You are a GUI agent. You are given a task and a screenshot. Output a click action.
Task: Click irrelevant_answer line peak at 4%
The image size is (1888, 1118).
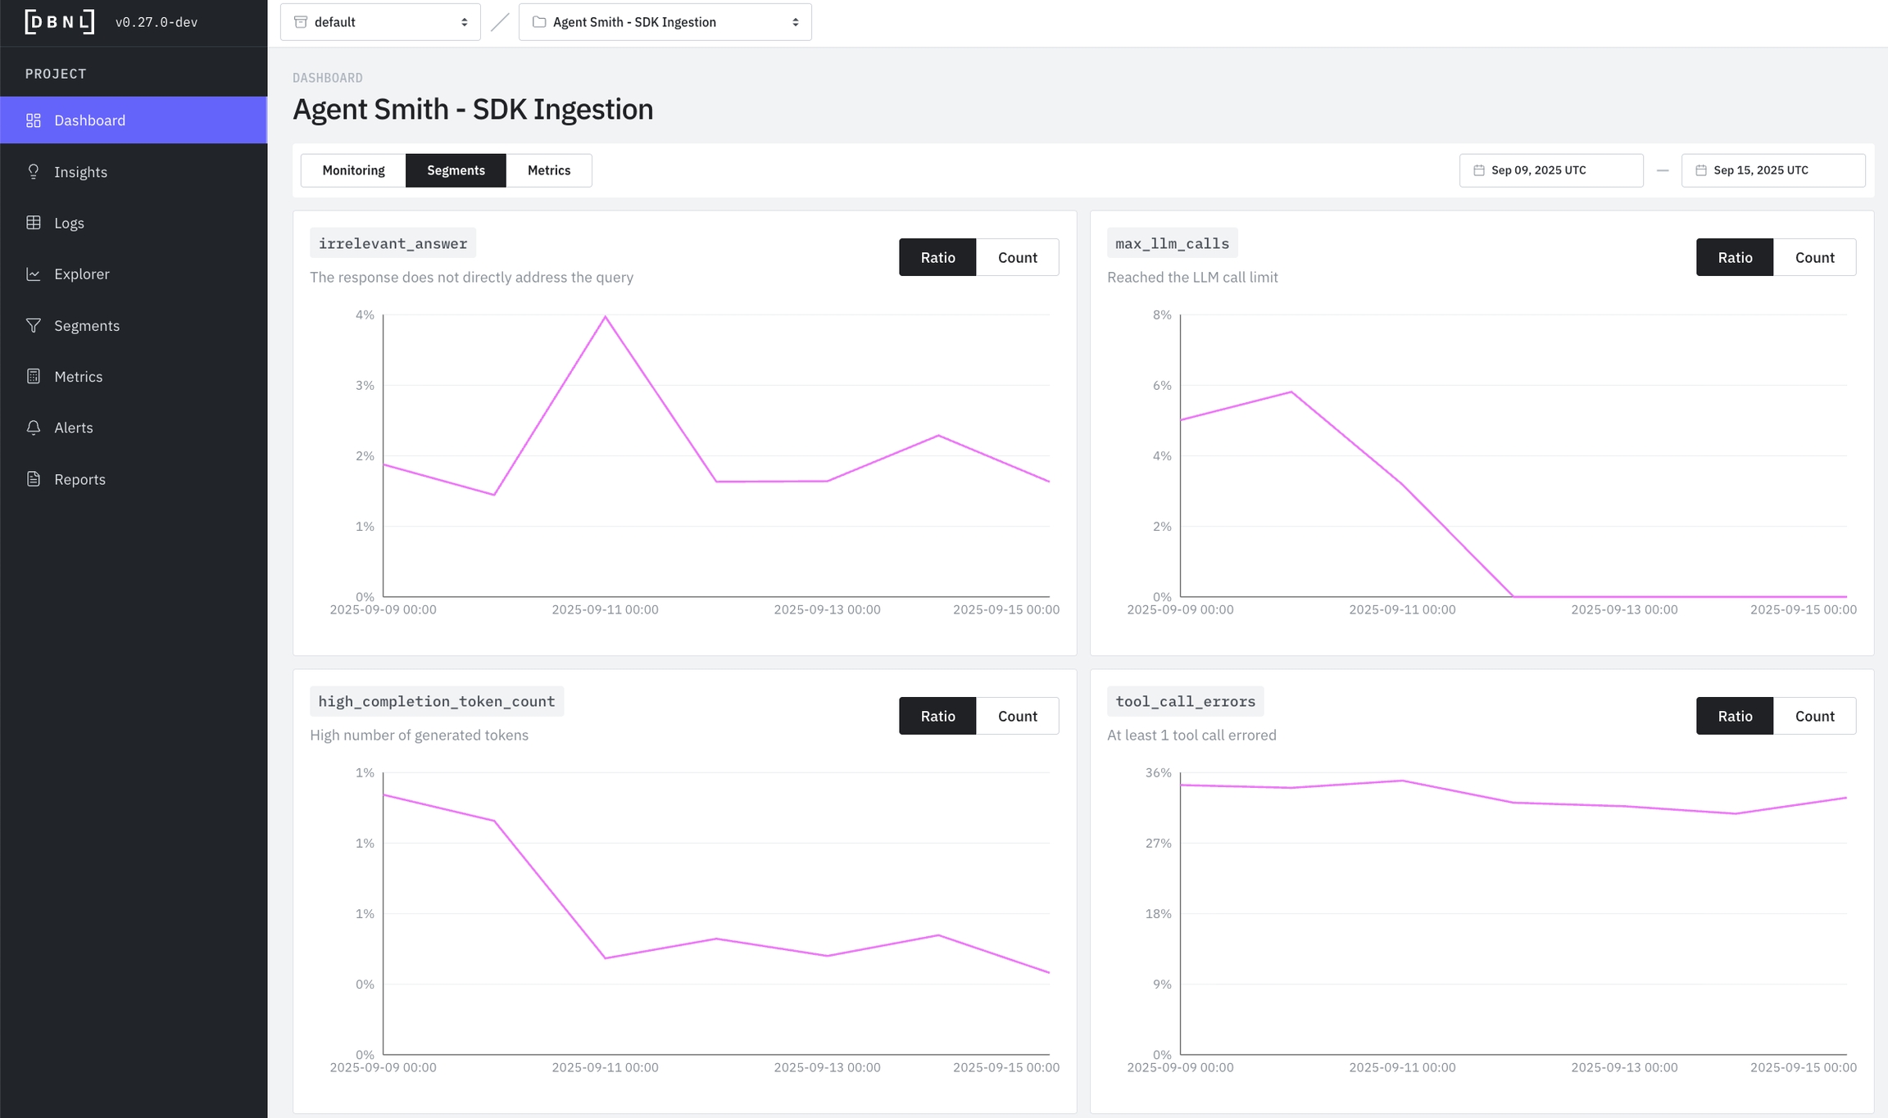click(x=606, y=317)
